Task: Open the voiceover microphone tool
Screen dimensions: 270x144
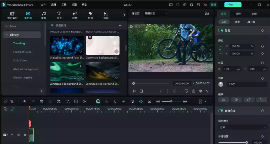Action: (x=124, y=101)
